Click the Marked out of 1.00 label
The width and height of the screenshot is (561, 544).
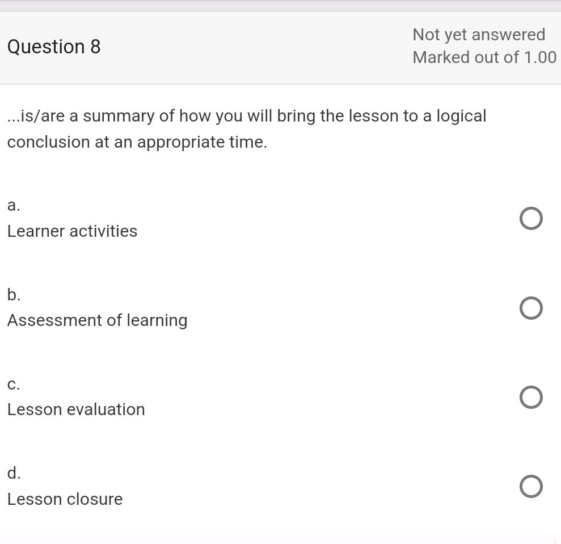(484, 57)
